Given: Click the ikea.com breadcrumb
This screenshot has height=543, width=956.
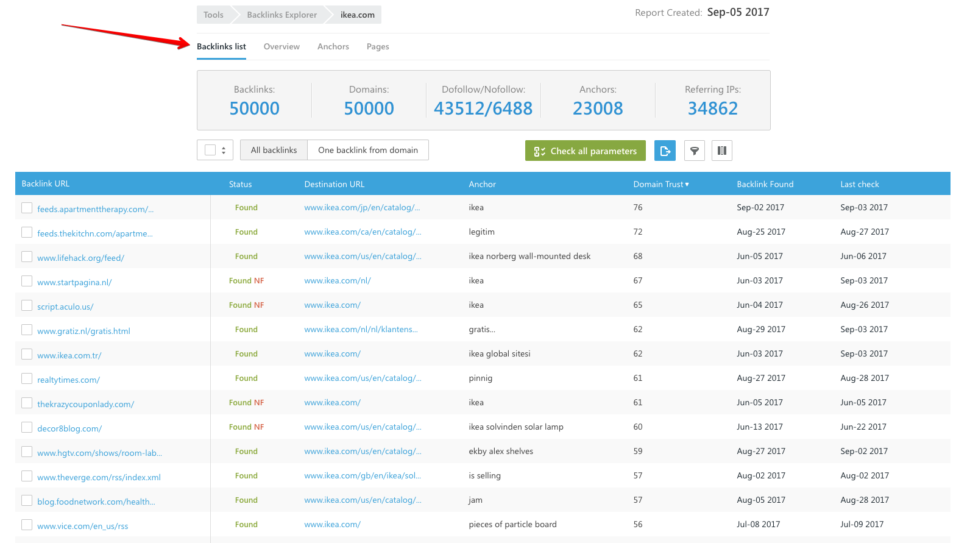Looking at the screenshot, I should pos(358,15).
